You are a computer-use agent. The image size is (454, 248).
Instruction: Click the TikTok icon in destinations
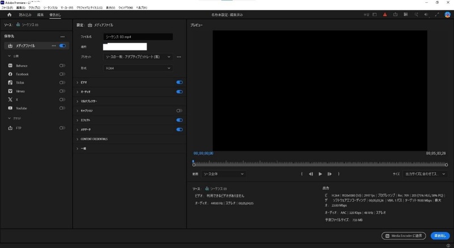pos(10,82)
